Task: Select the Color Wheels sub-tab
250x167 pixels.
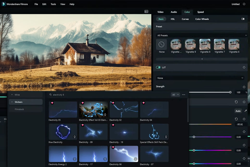Action: (x=202, y=19)
